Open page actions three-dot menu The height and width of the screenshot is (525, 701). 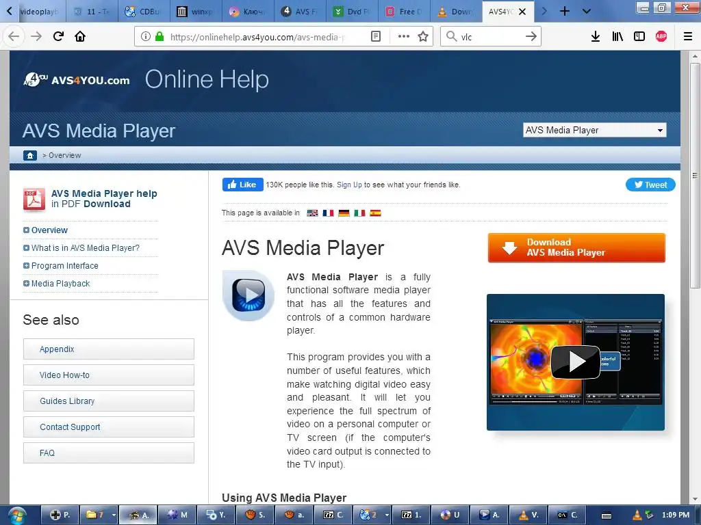(404, 37)
